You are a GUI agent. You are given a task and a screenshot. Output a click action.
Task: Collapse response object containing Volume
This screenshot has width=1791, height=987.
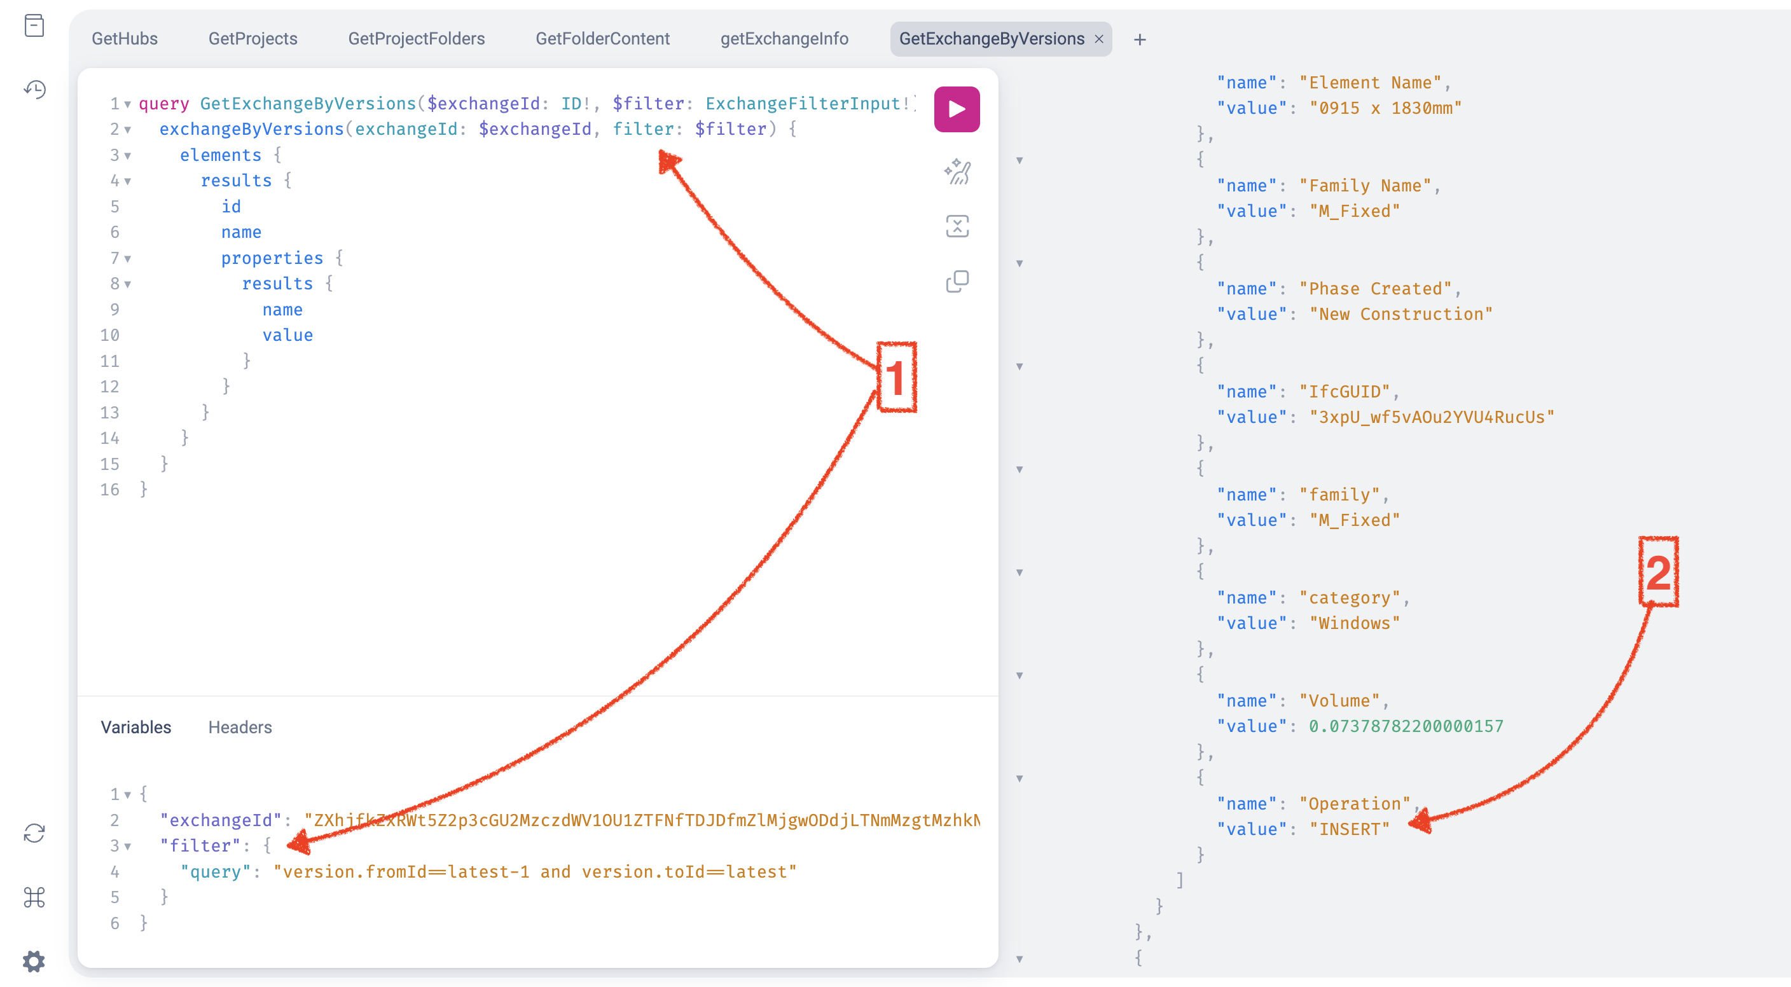(1020, 675)
